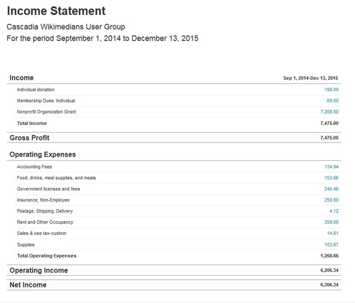Image resolution: width=355 pixels, height=303 pixels.
Task: Open Nonprofit Organization Grant amount 7,208.00
Action: [x=329, y=112]
